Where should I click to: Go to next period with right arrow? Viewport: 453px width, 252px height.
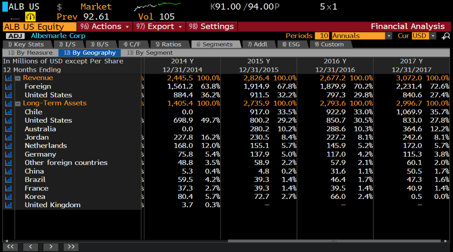tap(51, 247)
